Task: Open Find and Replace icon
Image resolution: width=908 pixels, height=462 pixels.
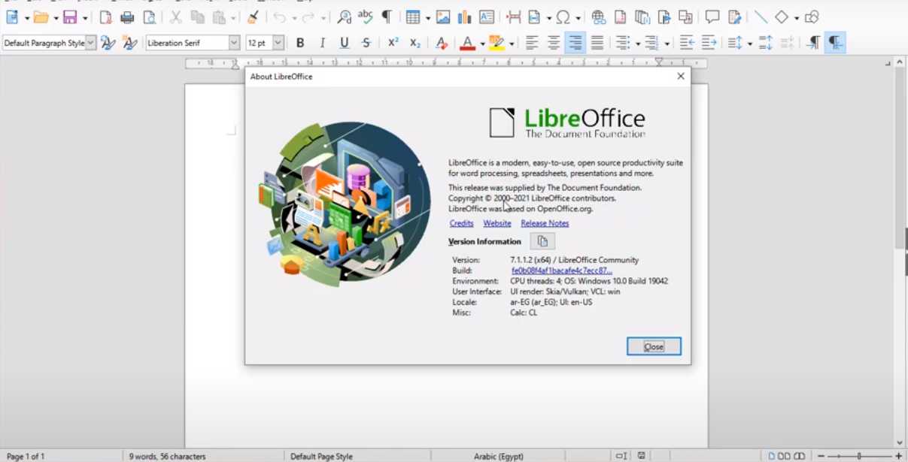Action: tap(345, 17)
